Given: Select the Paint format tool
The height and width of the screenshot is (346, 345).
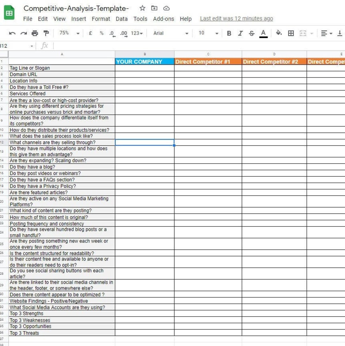Looking at the screenshot, I should click(x=45, y=33).
